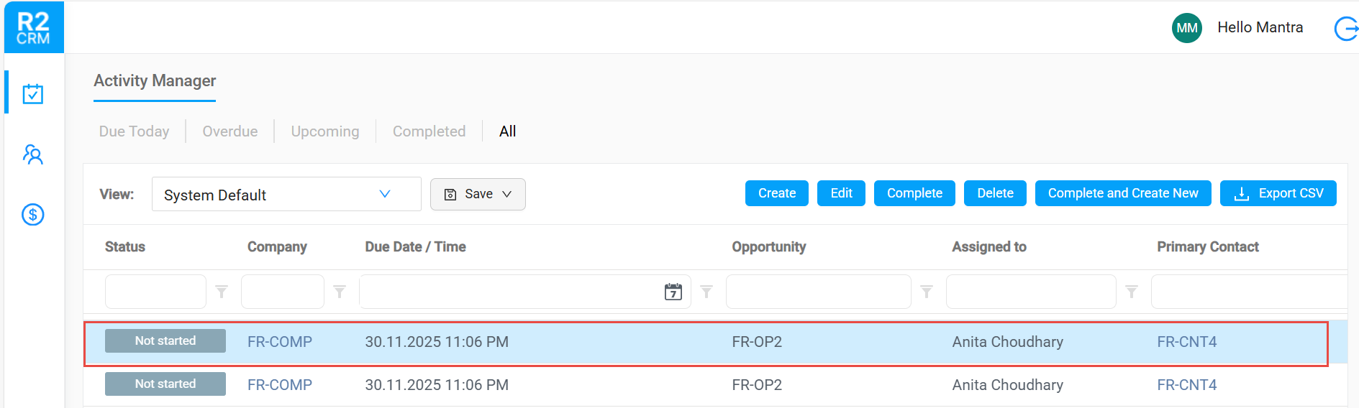Click the Company column filter funnel icon
This screenshot has width=1359, height=408.
coord(340,292)
